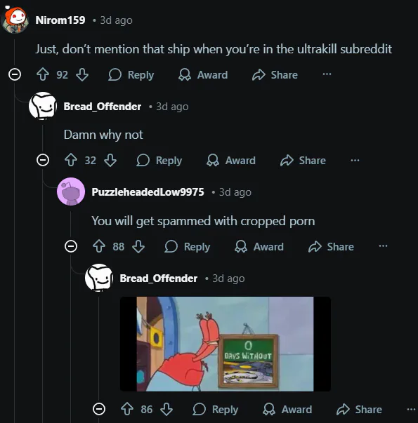The height and width of the screenshot is (423, 418).
Task: Open PuzzleheadedLow9975's avatar
Action: 71,192
